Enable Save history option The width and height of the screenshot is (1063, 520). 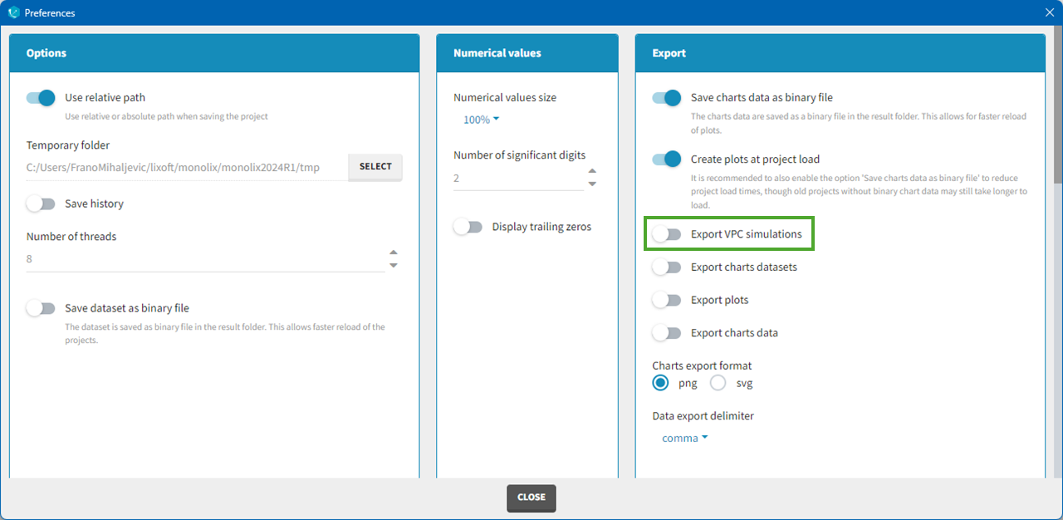click(41, 204)
